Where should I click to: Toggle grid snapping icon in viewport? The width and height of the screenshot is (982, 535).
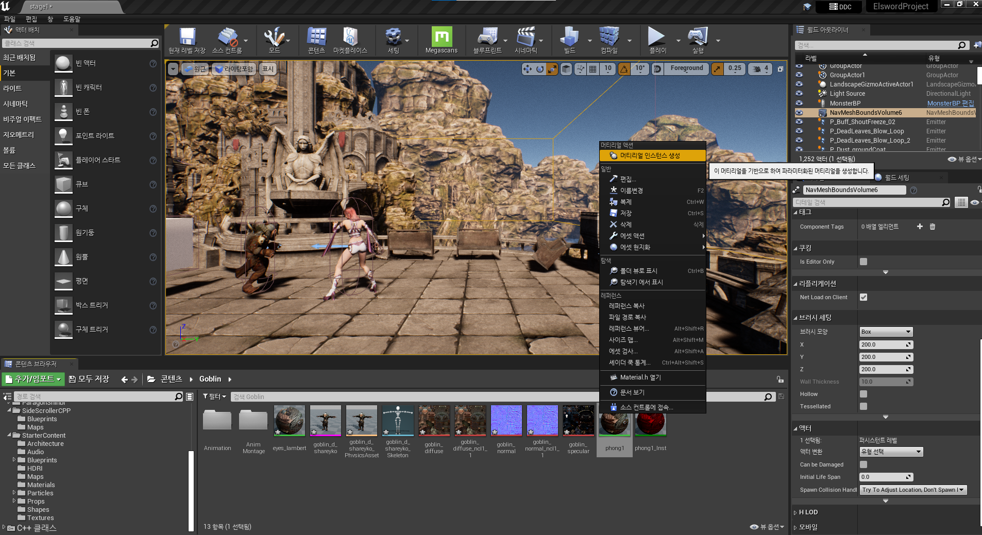(593, 69)
